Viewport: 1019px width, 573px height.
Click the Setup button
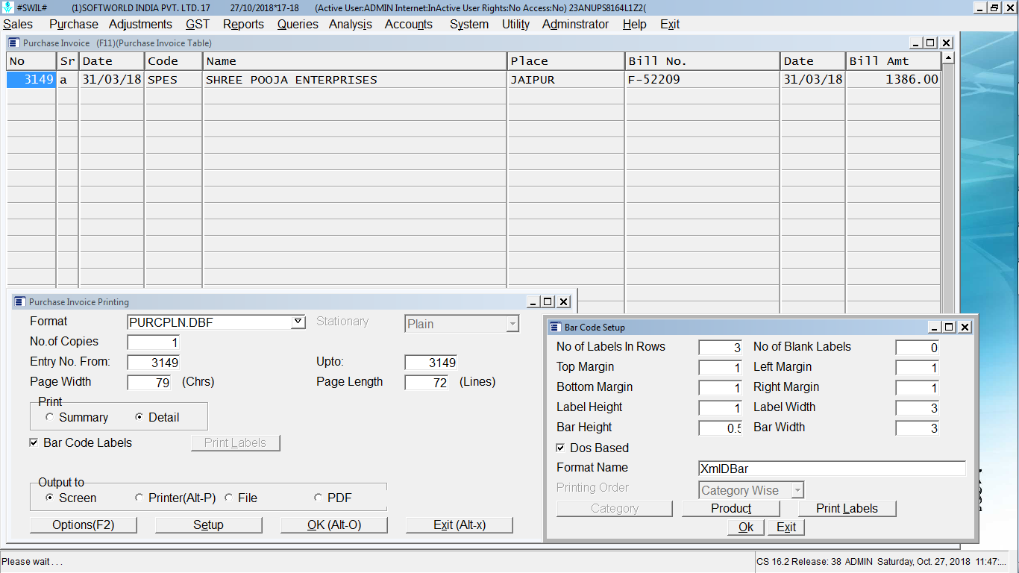click(208, 525)
